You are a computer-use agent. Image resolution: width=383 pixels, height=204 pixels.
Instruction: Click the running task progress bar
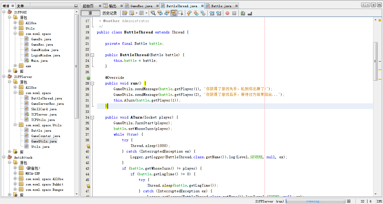point(316,201)
